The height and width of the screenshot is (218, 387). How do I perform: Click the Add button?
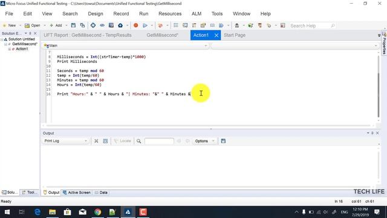pyautogui.click(x=56, y=25)
